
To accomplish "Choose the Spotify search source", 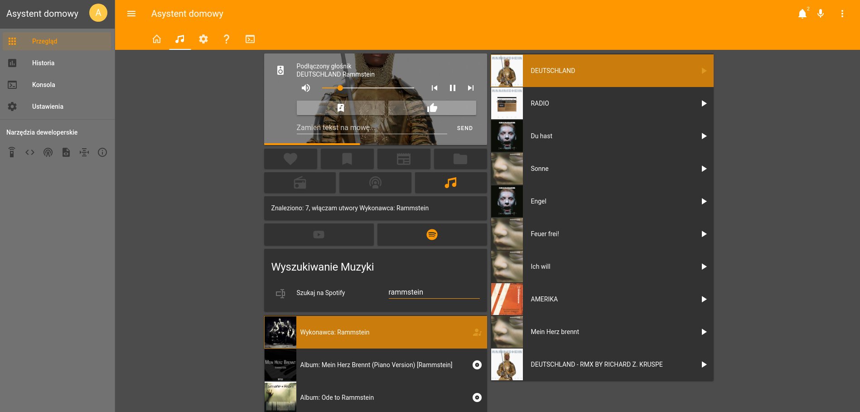I will [432, 235].
